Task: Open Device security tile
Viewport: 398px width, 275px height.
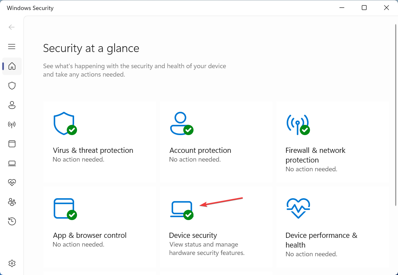Action: pos(216,227)
